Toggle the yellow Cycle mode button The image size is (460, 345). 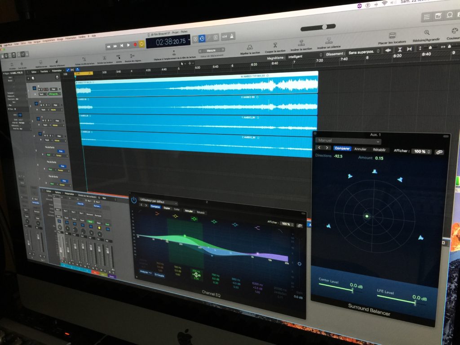(x=142, y=44)
